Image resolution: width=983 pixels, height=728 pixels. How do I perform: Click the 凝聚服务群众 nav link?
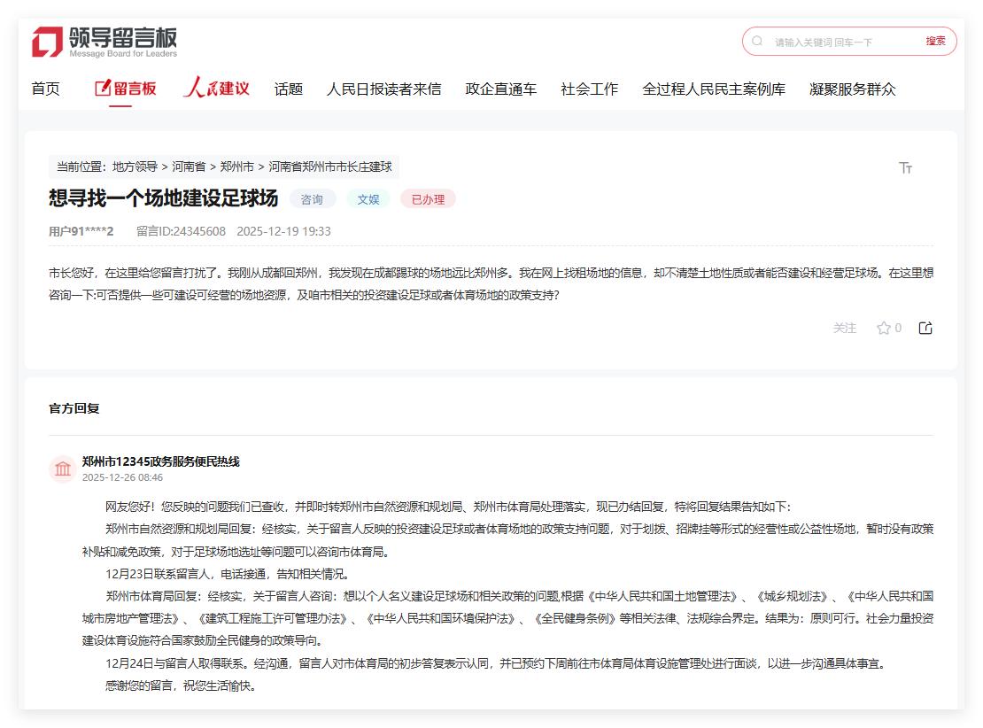(x=852, y=89)
